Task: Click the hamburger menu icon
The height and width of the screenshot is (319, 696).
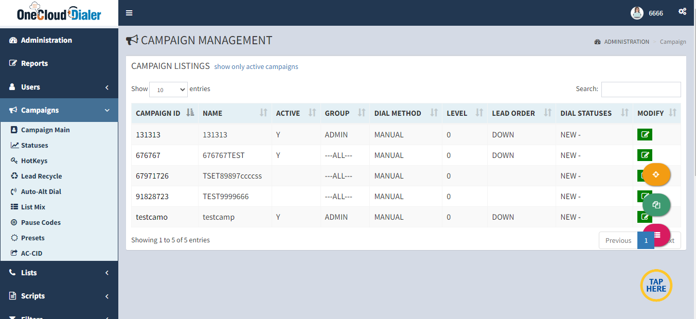Action: coord(129,13)
